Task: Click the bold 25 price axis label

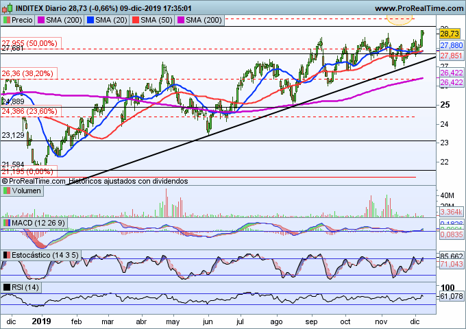Action: [x=445, y=105]
